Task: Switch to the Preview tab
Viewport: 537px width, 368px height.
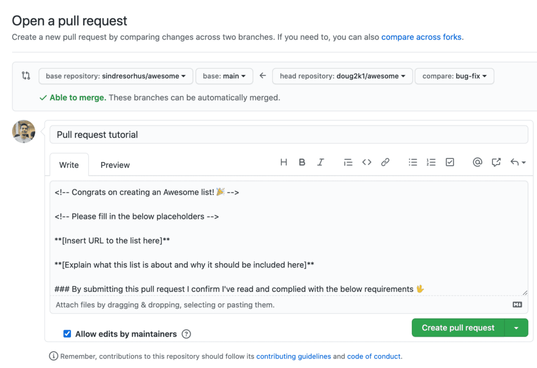Action: pos(115,165)
